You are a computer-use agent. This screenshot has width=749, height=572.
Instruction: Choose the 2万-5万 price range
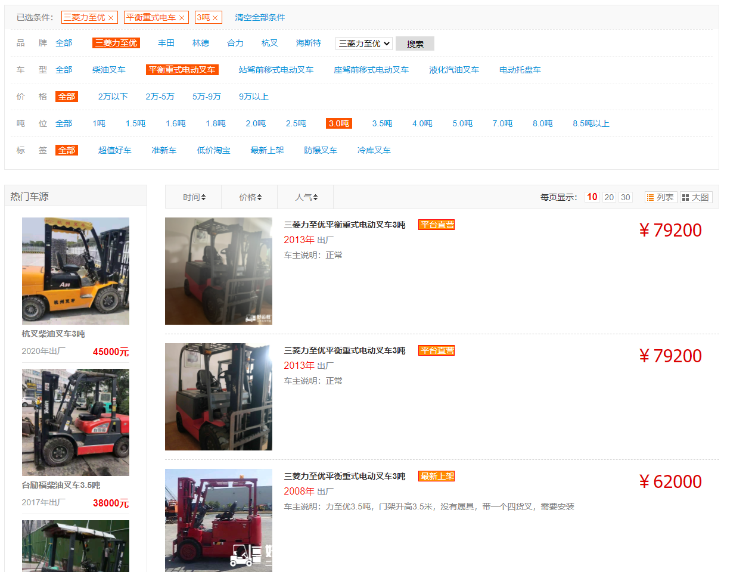(160, 96)
